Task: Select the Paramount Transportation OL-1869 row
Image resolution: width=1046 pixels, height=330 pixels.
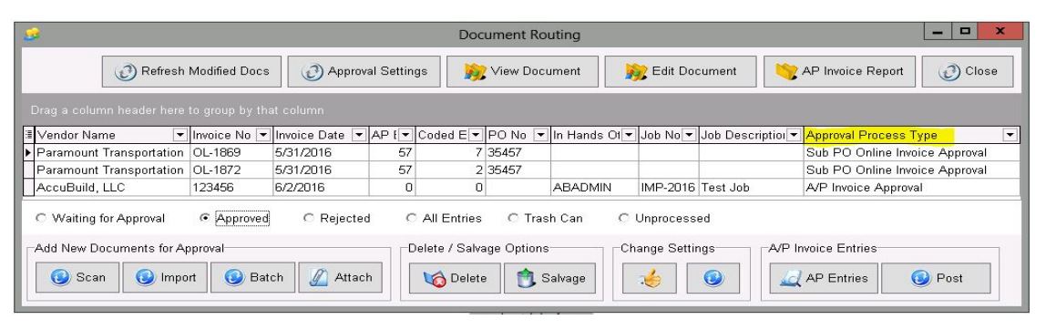Action: point(522,153)
